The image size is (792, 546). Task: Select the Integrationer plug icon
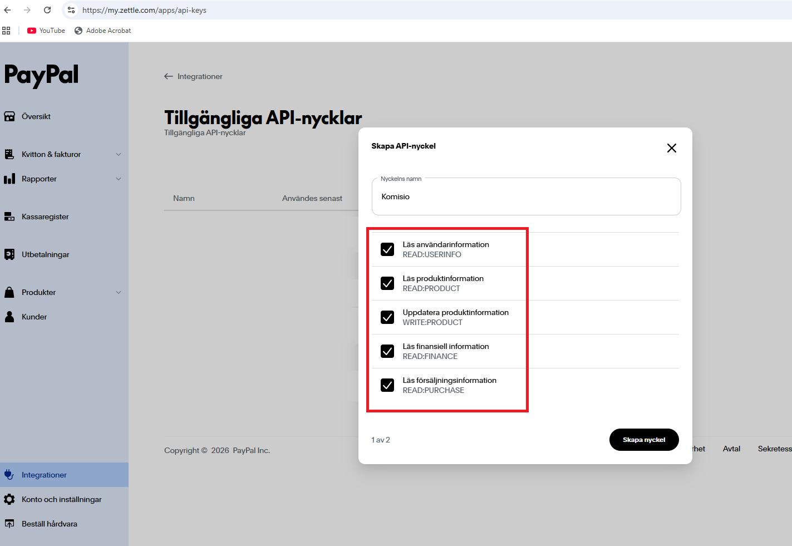(8, 474)
